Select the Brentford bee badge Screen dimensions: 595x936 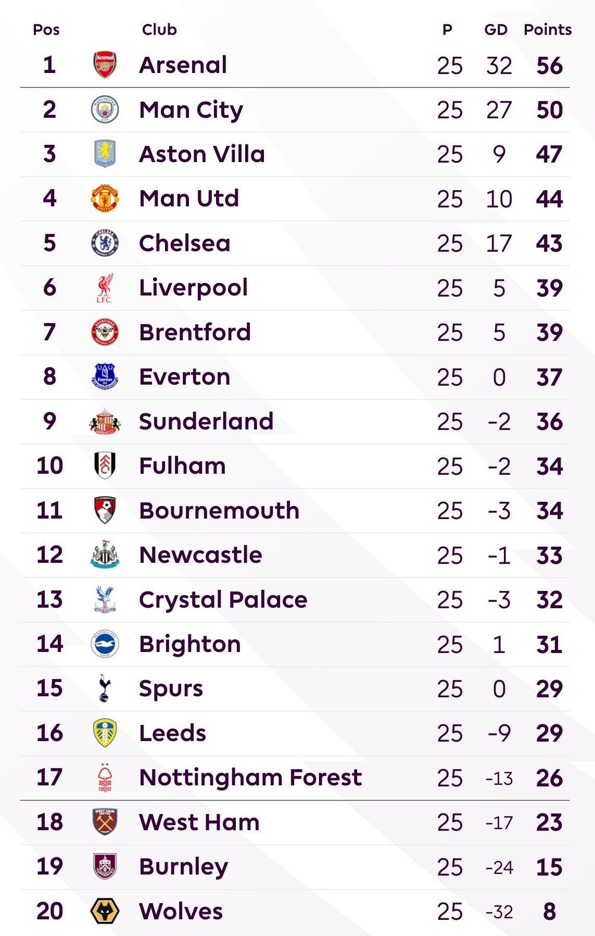click(105, 332)
